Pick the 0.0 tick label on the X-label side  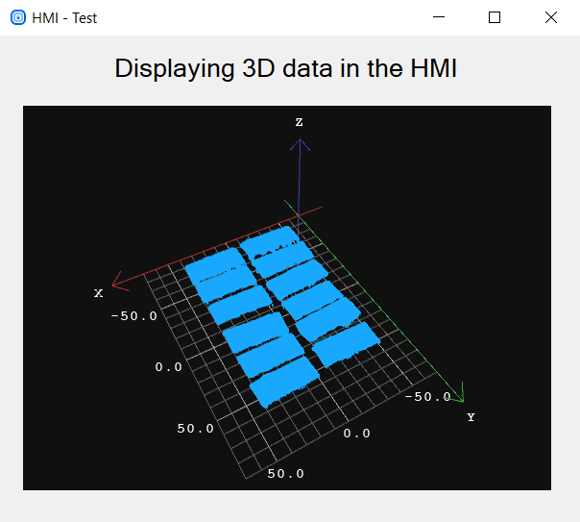pyautogui.click(x=168, y=367)
